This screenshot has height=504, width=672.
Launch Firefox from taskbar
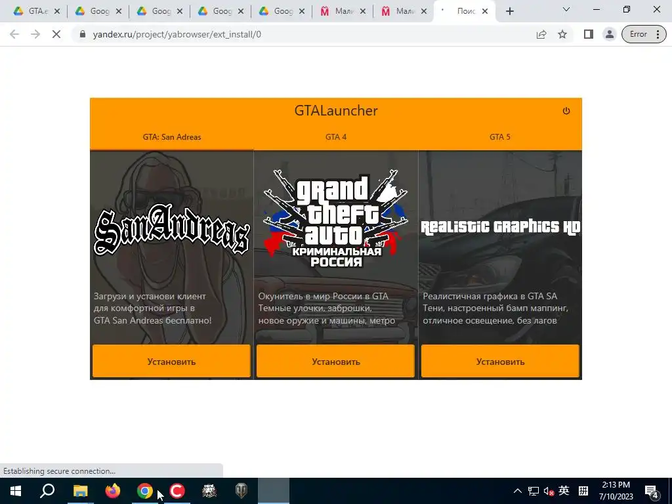point(113,491)
